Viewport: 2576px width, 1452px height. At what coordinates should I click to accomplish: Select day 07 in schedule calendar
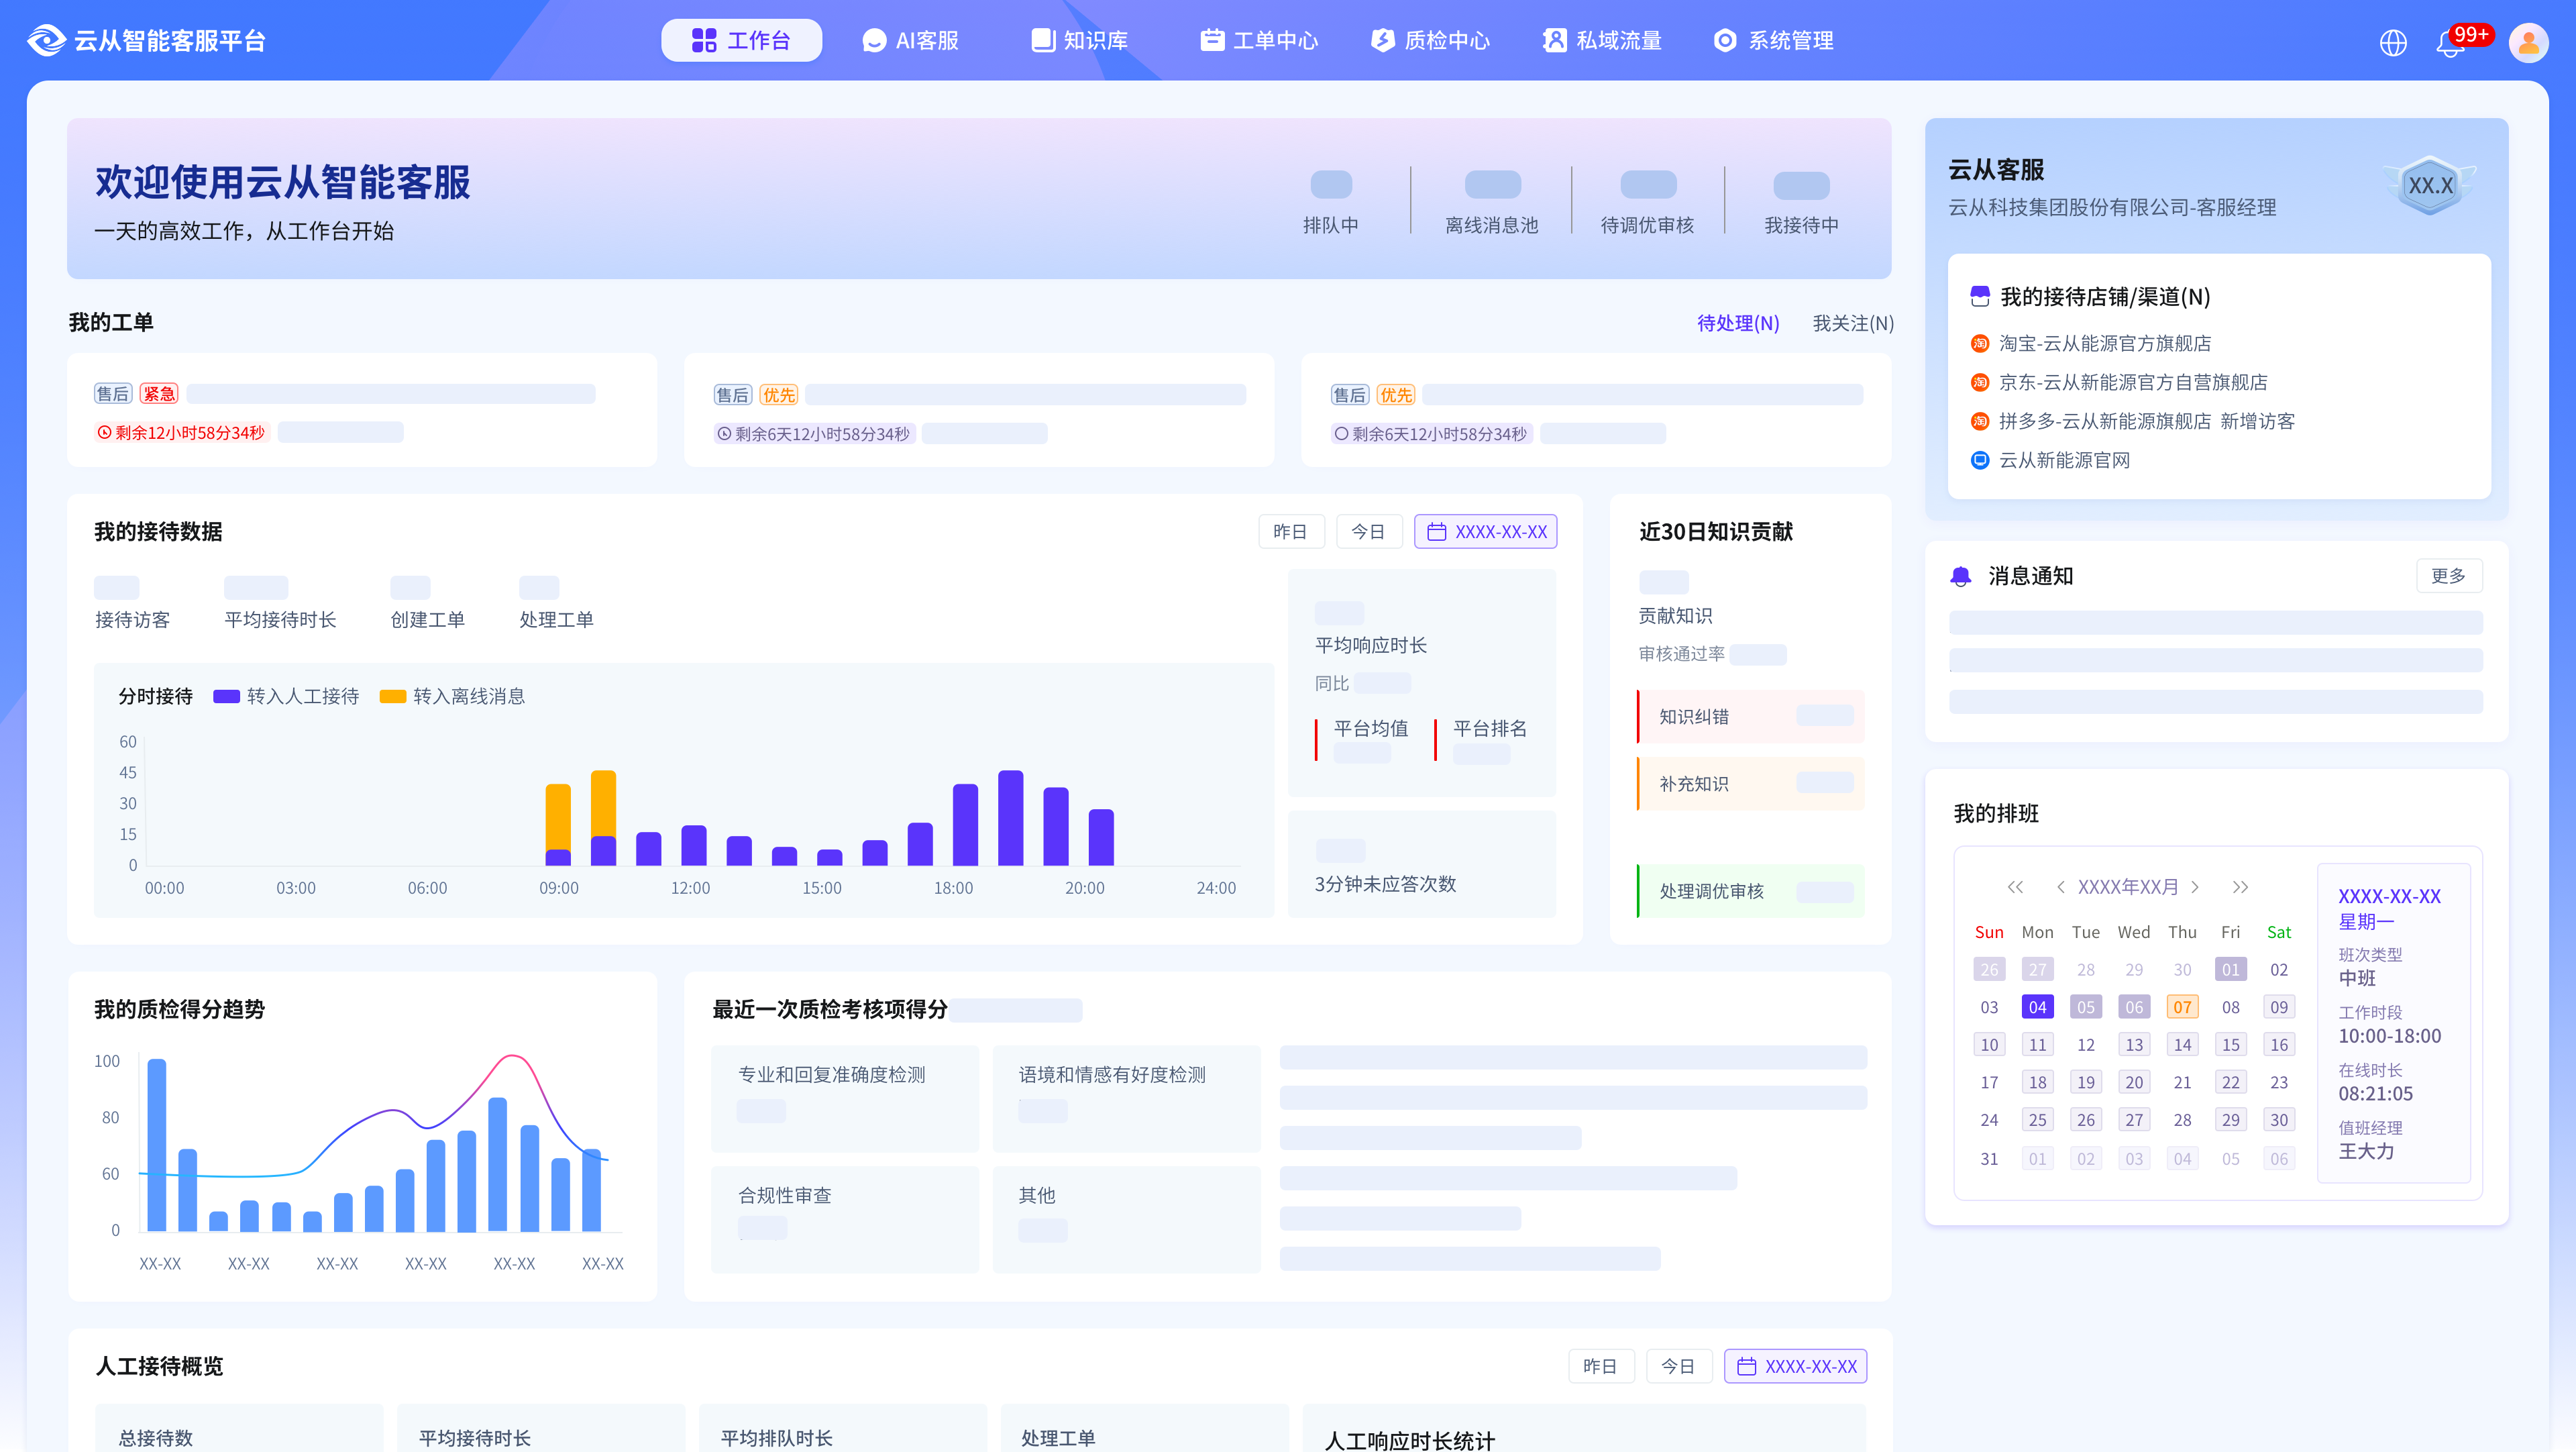pos(2182,1007)
